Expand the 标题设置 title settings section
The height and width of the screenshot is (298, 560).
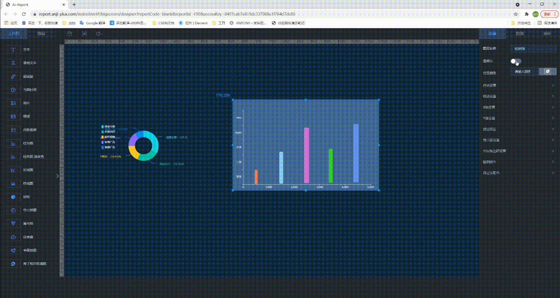[518, 97]
